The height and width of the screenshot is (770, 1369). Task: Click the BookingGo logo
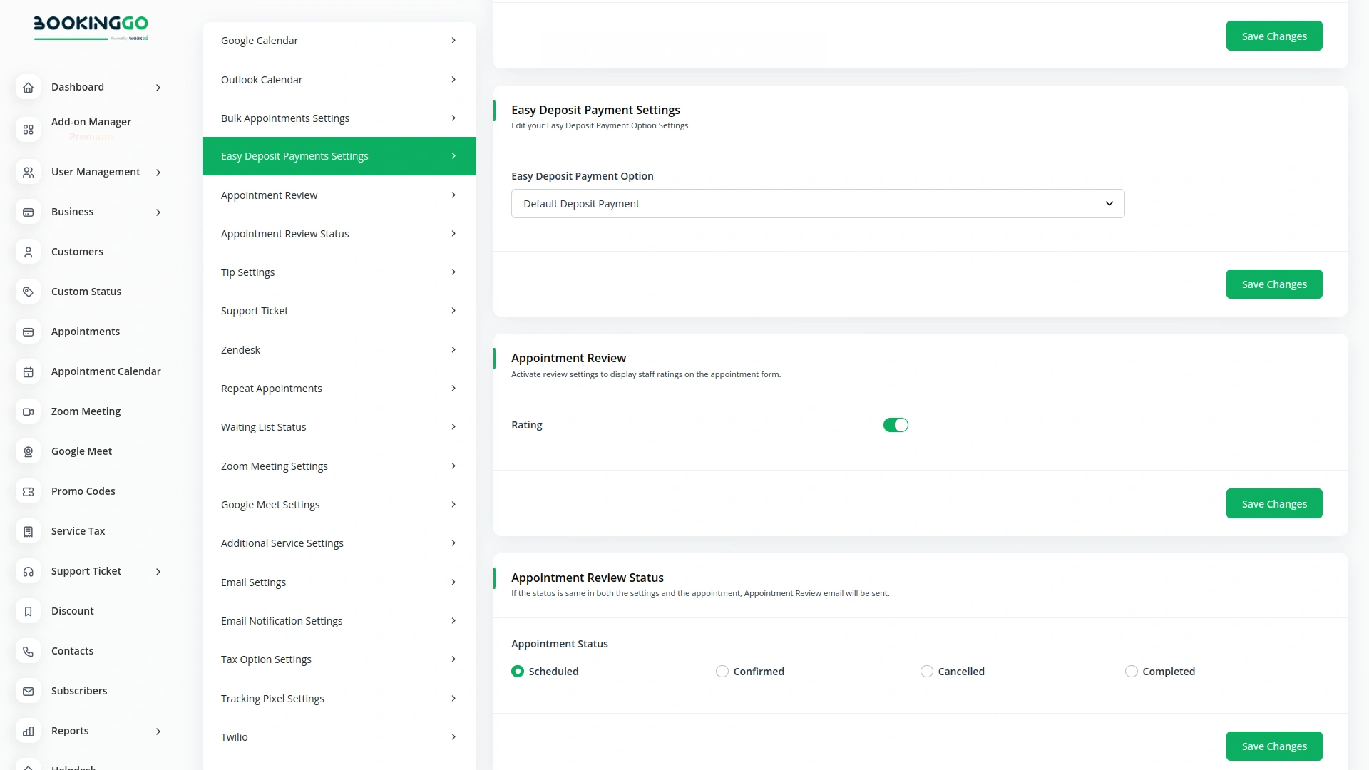(91, 28)
